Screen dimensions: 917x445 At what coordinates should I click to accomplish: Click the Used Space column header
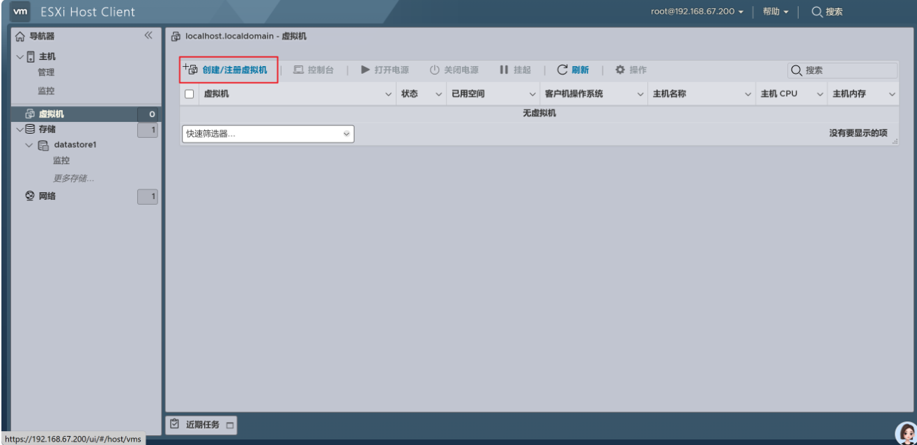coord(468,94)
